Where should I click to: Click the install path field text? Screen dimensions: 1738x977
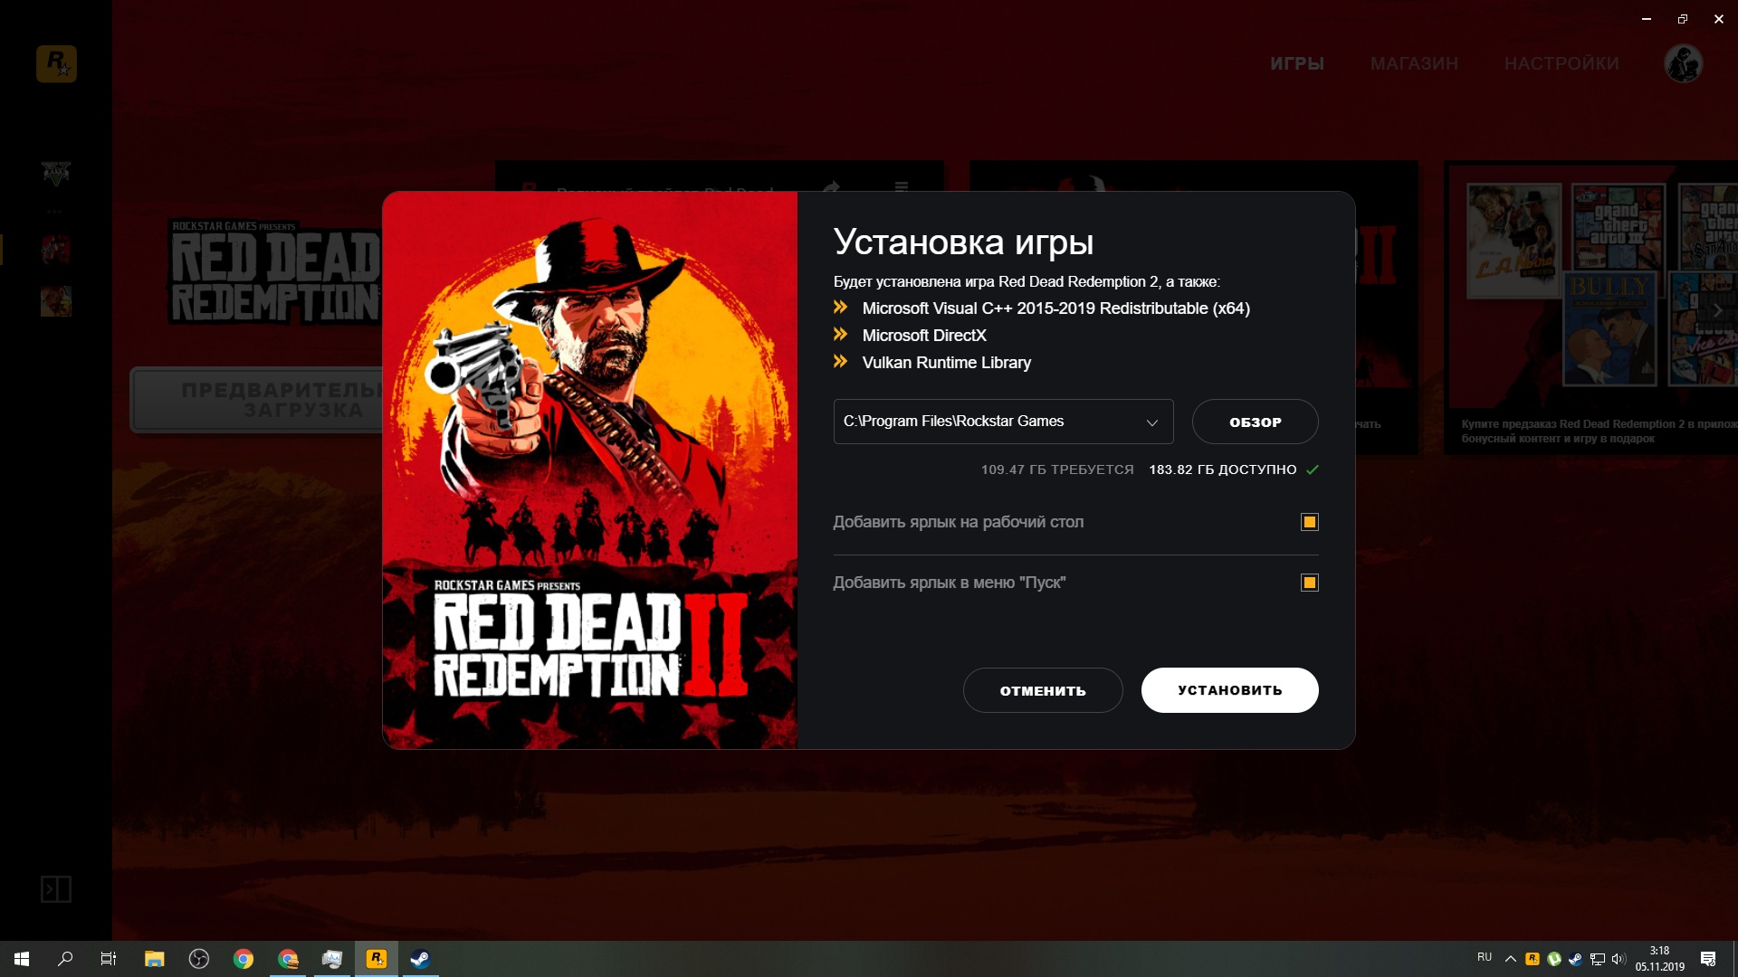click(x=953, y=422)
